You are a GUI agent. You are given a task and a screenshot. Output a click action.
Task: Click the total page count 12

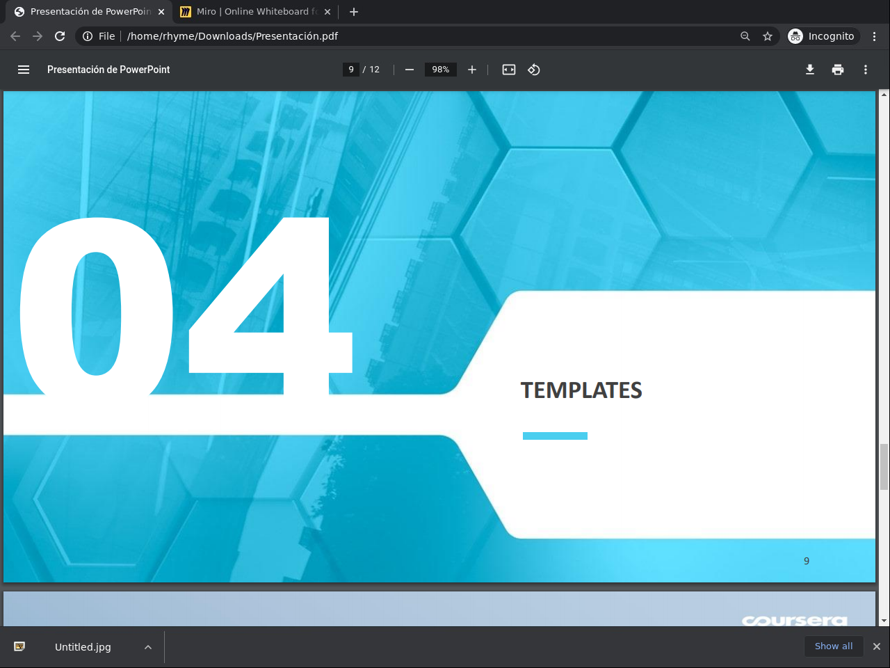(x=375, y=70)
